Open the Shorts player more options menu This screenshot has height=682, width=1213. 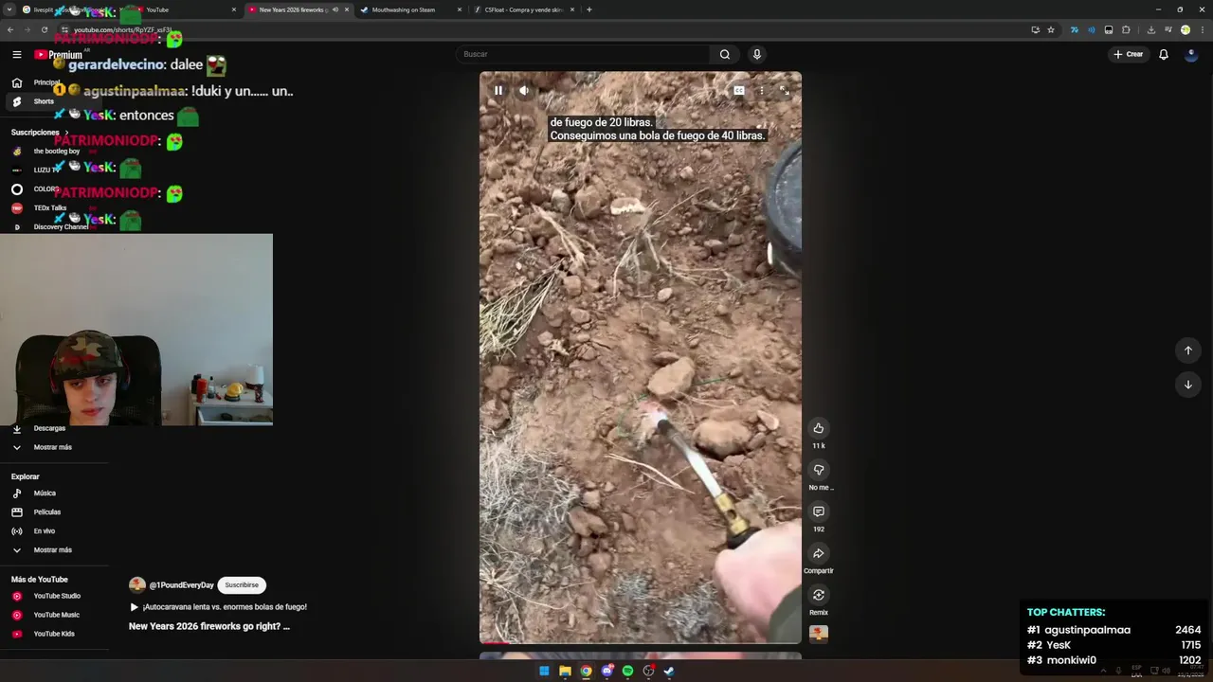(761, 91)
